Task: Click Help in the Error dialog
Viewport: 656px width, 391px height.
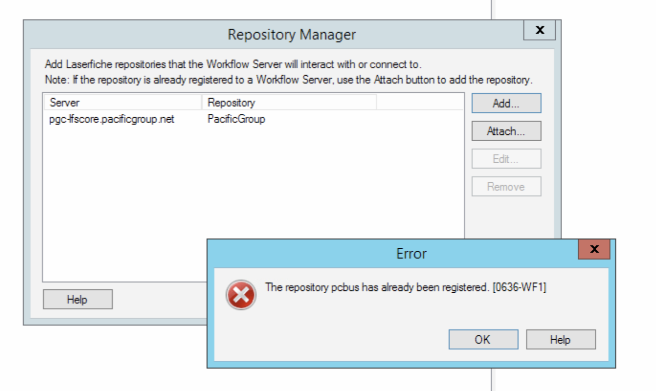Action: point(560,340)
